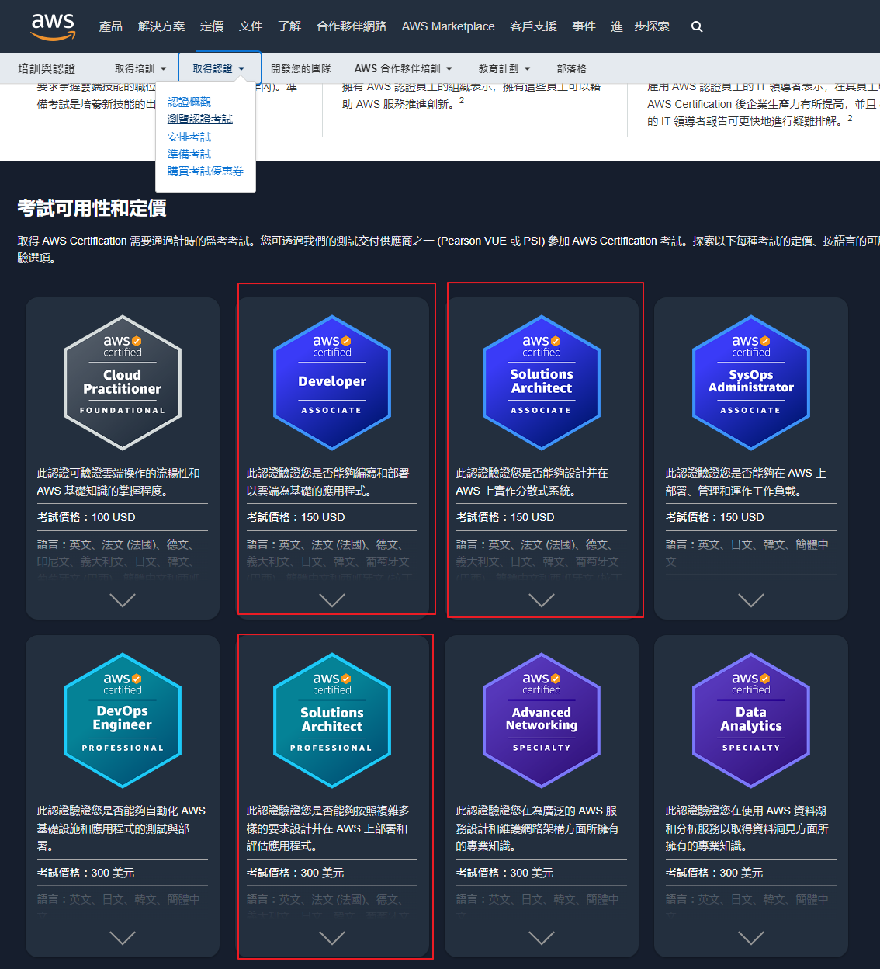The height and width of the screenshot is (969, 880).
Task: Expand the Data Analytics card chevron
Action: [x=751, y=938]
